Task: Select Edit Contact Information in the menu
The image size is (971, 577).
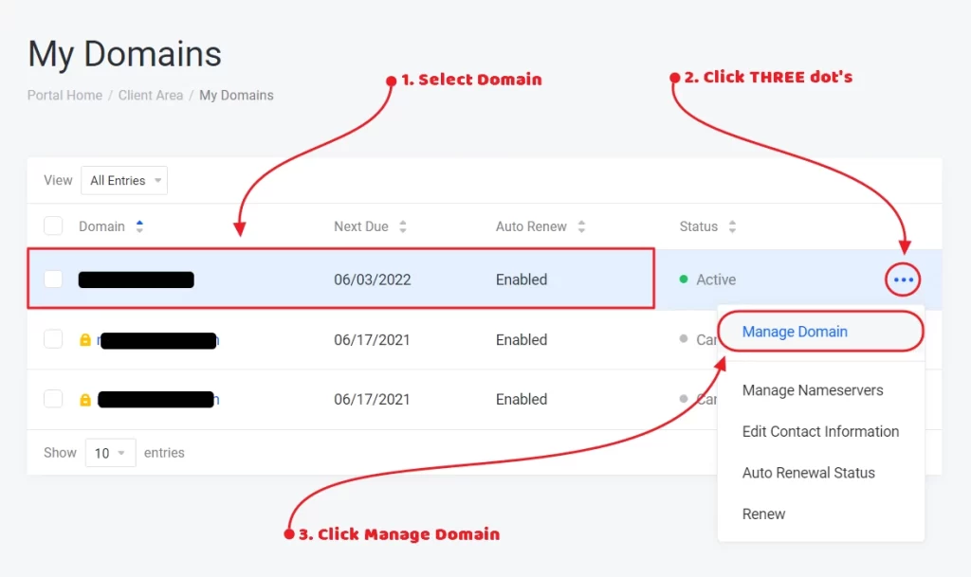Action: tap(820, 432)
